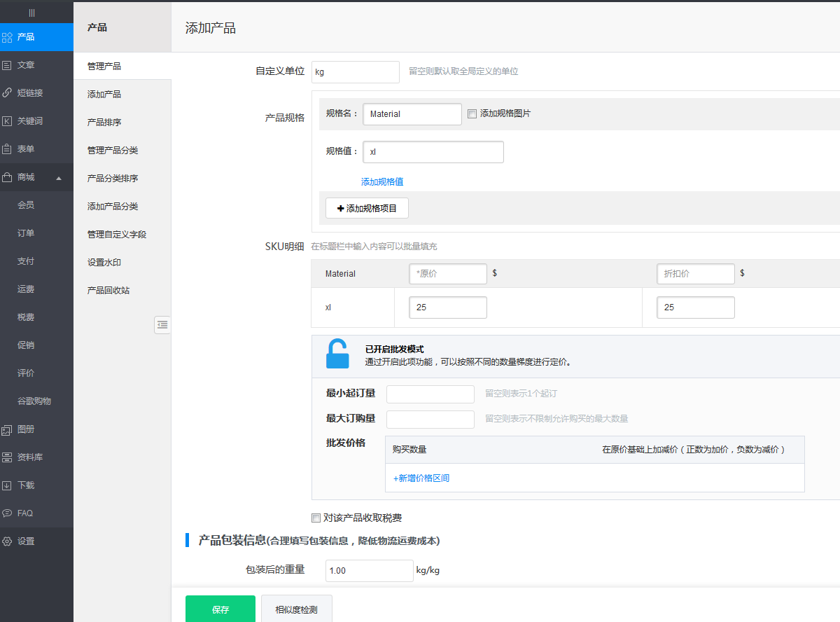Collapse the submenu panel toggle

click(x=162, y=324)
